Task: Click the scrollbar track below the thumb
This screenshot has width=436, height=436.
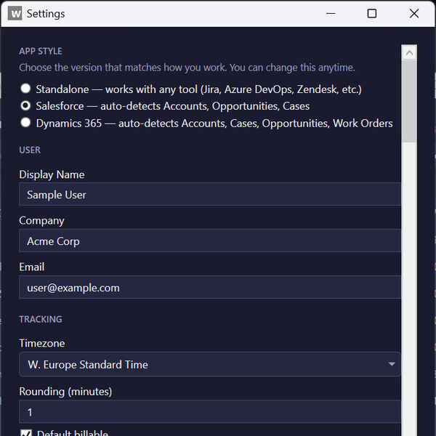Action: point(409,289)
